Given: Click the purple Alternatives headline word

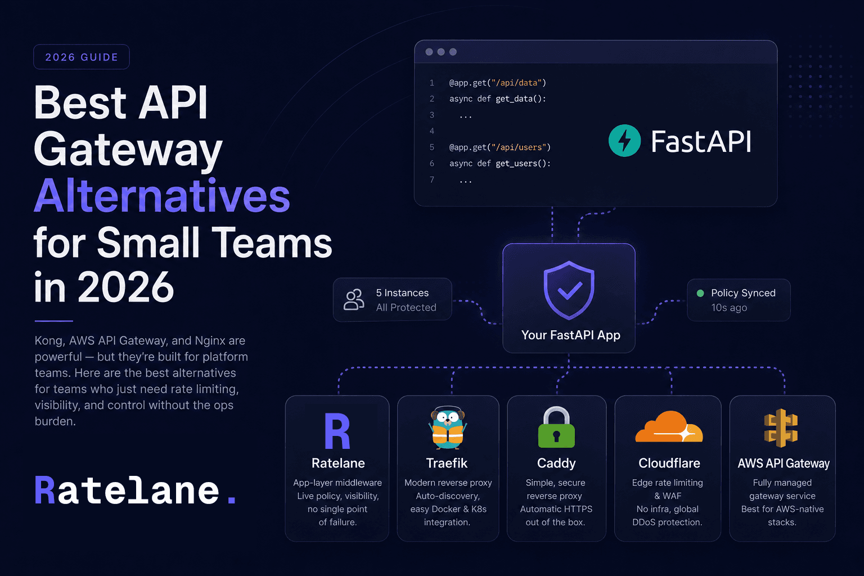Looking at the screenshot, I should (x=162, y=196).
